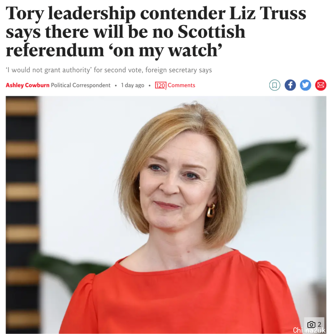Screen dimensions: 327x334
Task: Click the Political Correspondent label
Action: point(81,85)
